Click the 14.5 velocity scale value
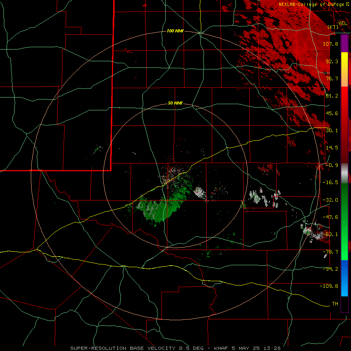351x351 pixels. coord(332,148)
